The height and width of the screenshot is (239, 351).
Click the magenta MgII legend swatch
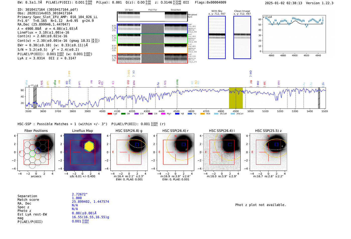pyautogui.click(x=163, y=114)
